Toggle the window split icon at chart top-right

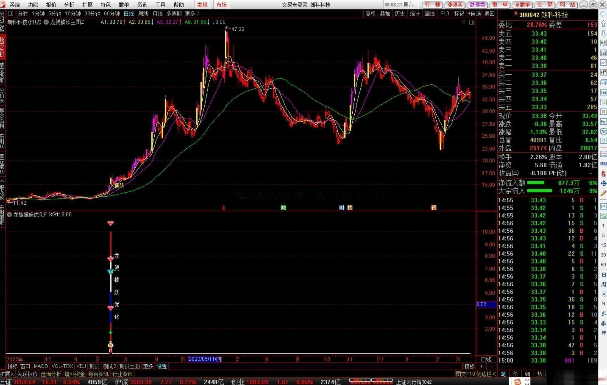pos(472,22)
